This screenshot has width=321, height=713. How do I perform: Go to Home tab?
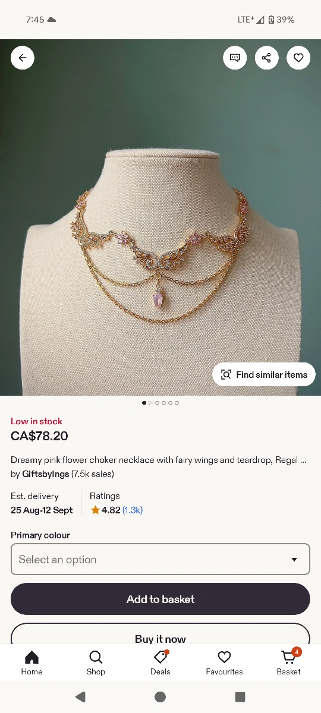click(x=32, y=663)
